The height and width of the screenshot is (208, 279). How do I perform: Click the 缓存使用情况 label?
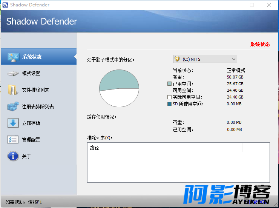pos(101,117)
